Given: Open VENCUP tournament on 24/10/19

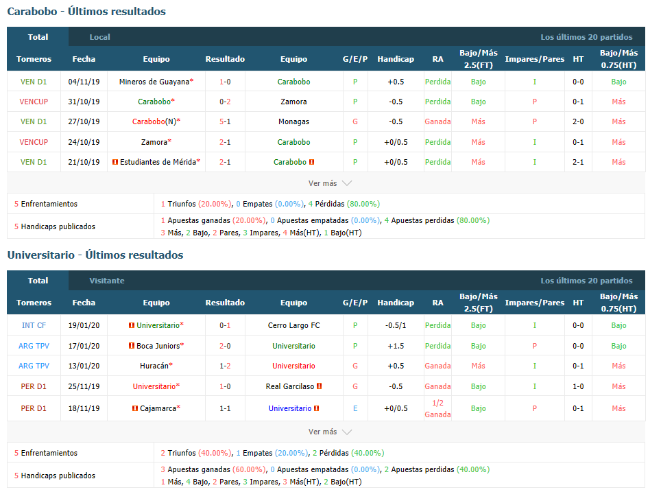Looking at the screenshot, I should click(x=34, y=142).
